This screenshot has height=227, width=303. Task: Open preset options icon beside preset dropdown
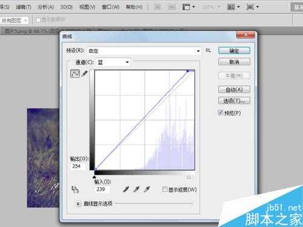pos(208,50)
